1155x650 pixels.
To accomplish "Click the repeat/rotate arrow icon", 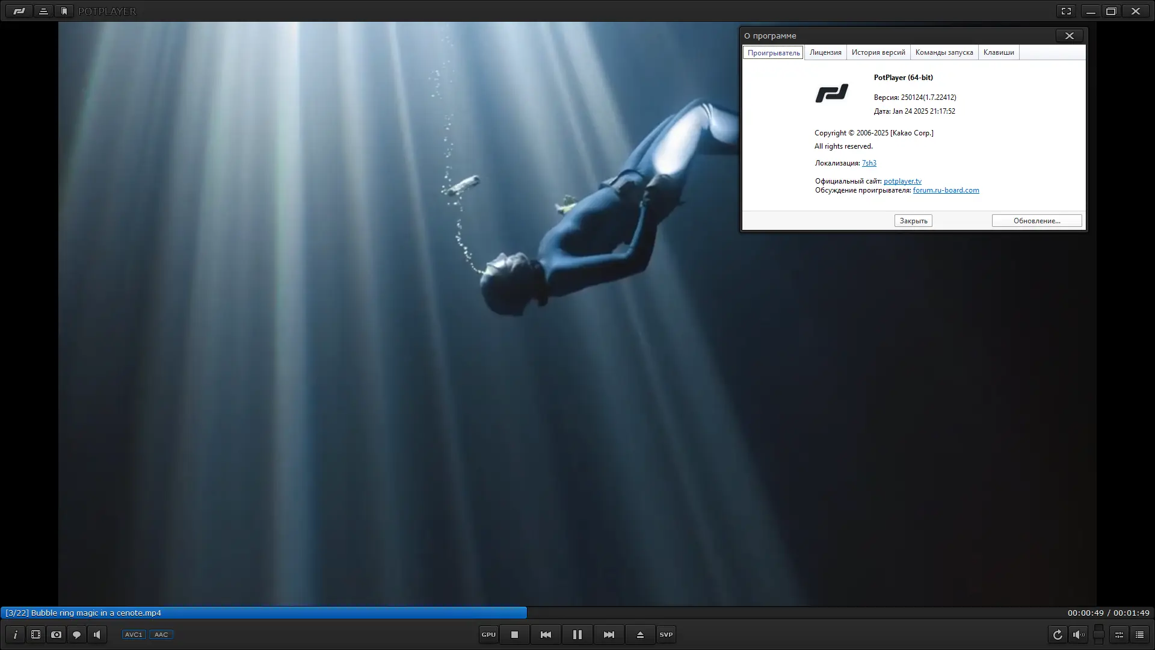I will point(1058,634).
